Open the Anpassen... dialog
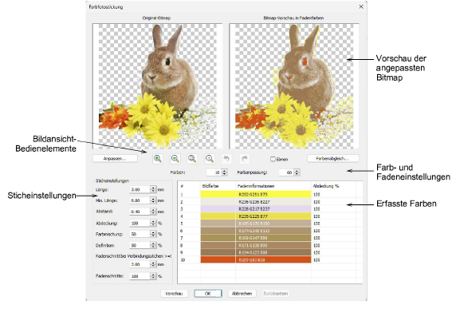Screen dimensions: 456x313 tap(115, 158)
